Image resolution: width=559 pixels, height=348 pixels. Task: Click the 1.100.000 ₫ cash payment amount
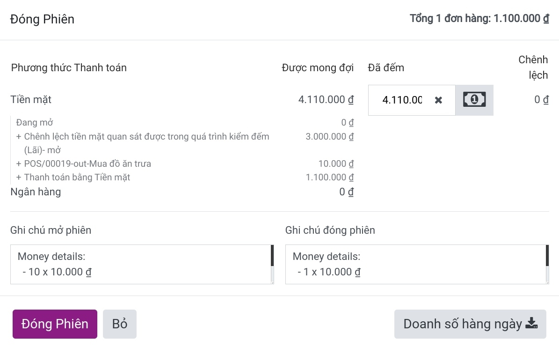coord(330,178)
